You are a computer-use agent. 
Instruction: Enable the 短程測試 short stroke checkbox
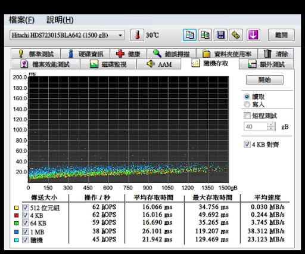(247, 116)
